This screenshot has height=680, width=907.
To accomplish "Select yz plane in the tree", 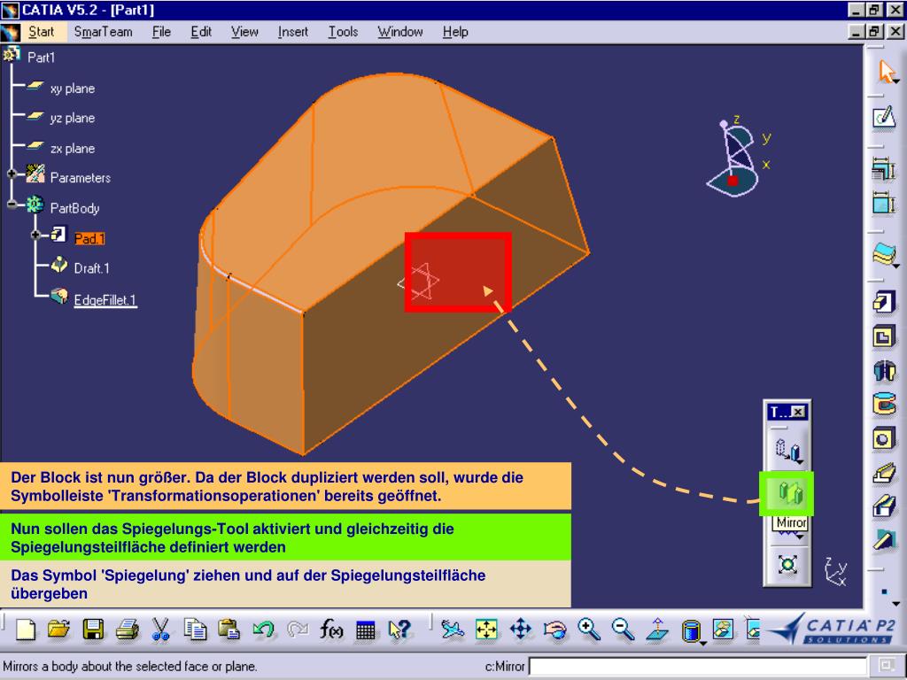I will coord(73,118).
